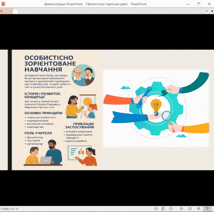214x212 pixels.
Task: Open the tab list dropdown arrow
Action: [207, 11]
